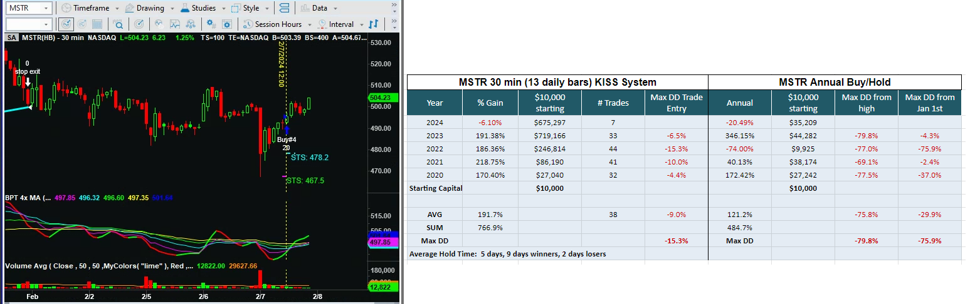Click the Session Hours clock icon

(x=248, y=24)
